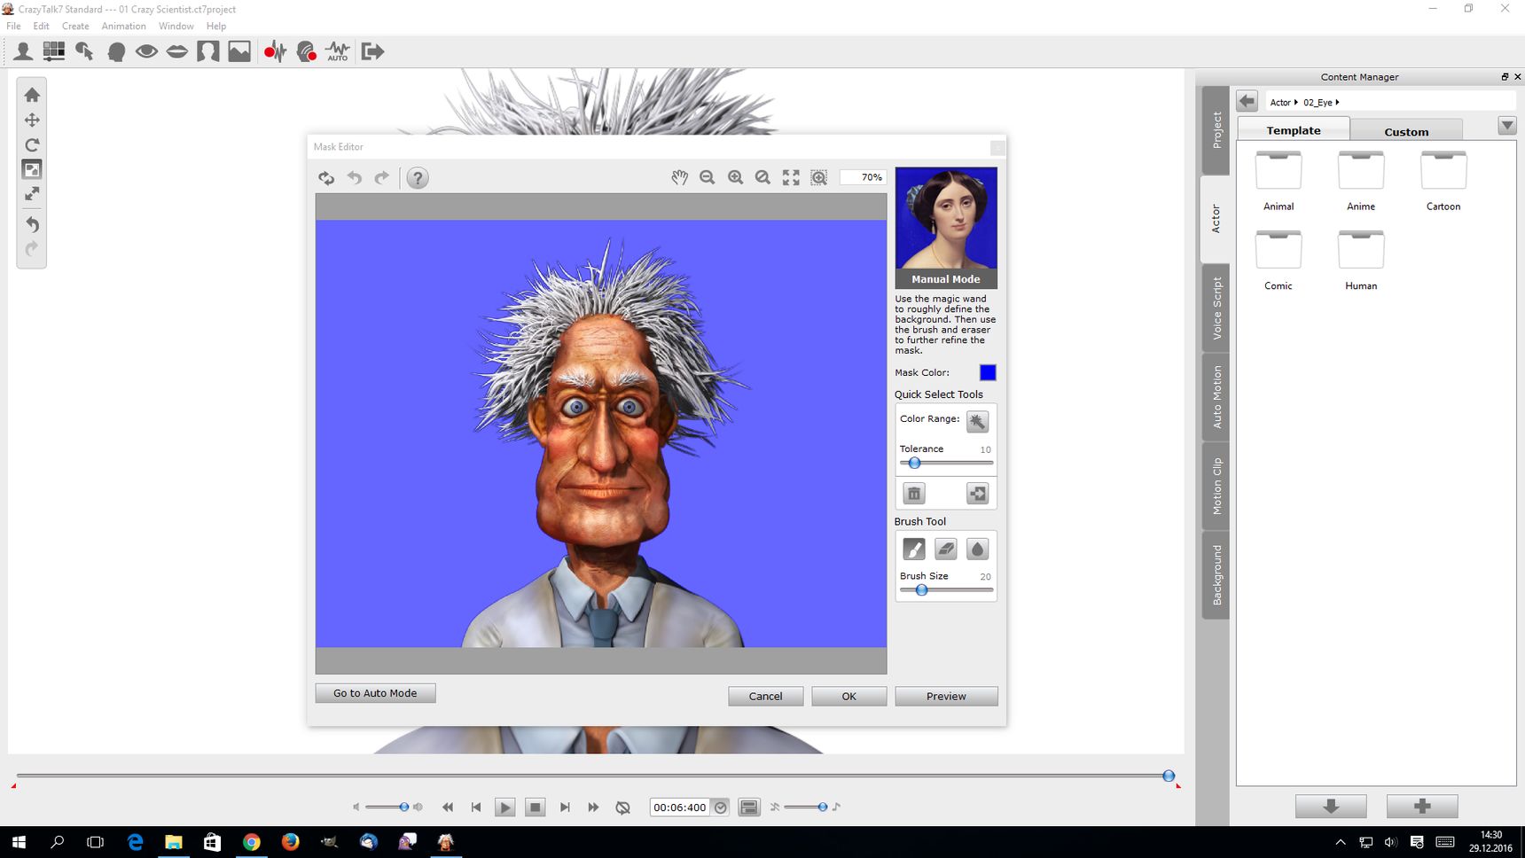The image size is (1525, 858).
Task: Open the Voice Script side tab
Action: tap(1216, 308)
